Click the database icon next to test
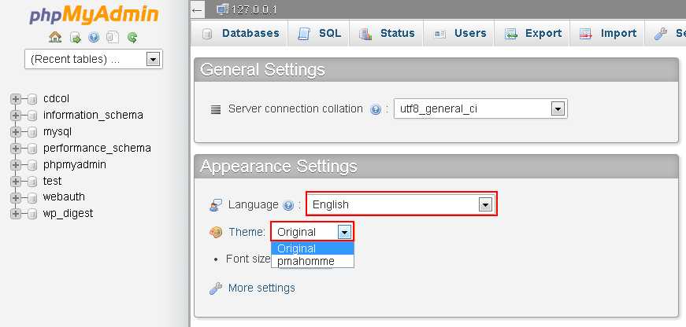This screenshot has height=327, width=686. 32,181
